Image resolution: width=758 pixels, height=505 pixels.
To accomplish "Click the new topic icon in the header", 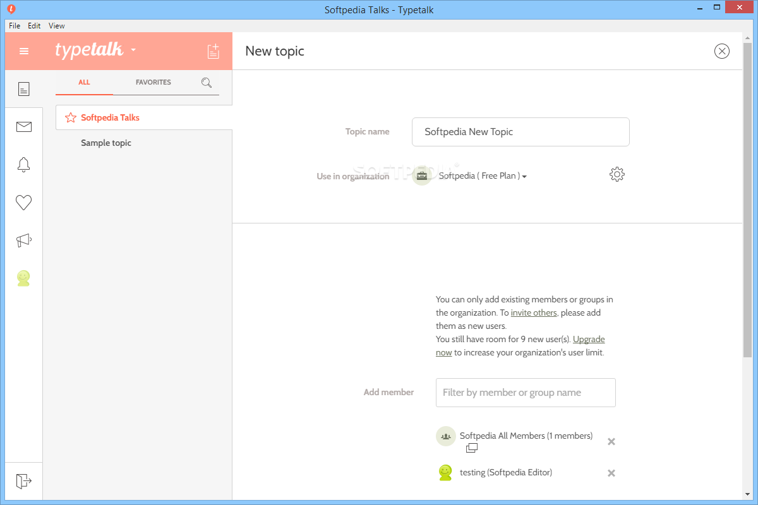I will (x=214, y=51).
